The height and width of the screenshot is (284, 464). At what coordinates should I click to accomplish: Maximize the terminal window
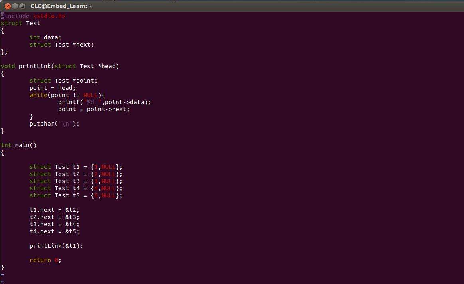22,6
